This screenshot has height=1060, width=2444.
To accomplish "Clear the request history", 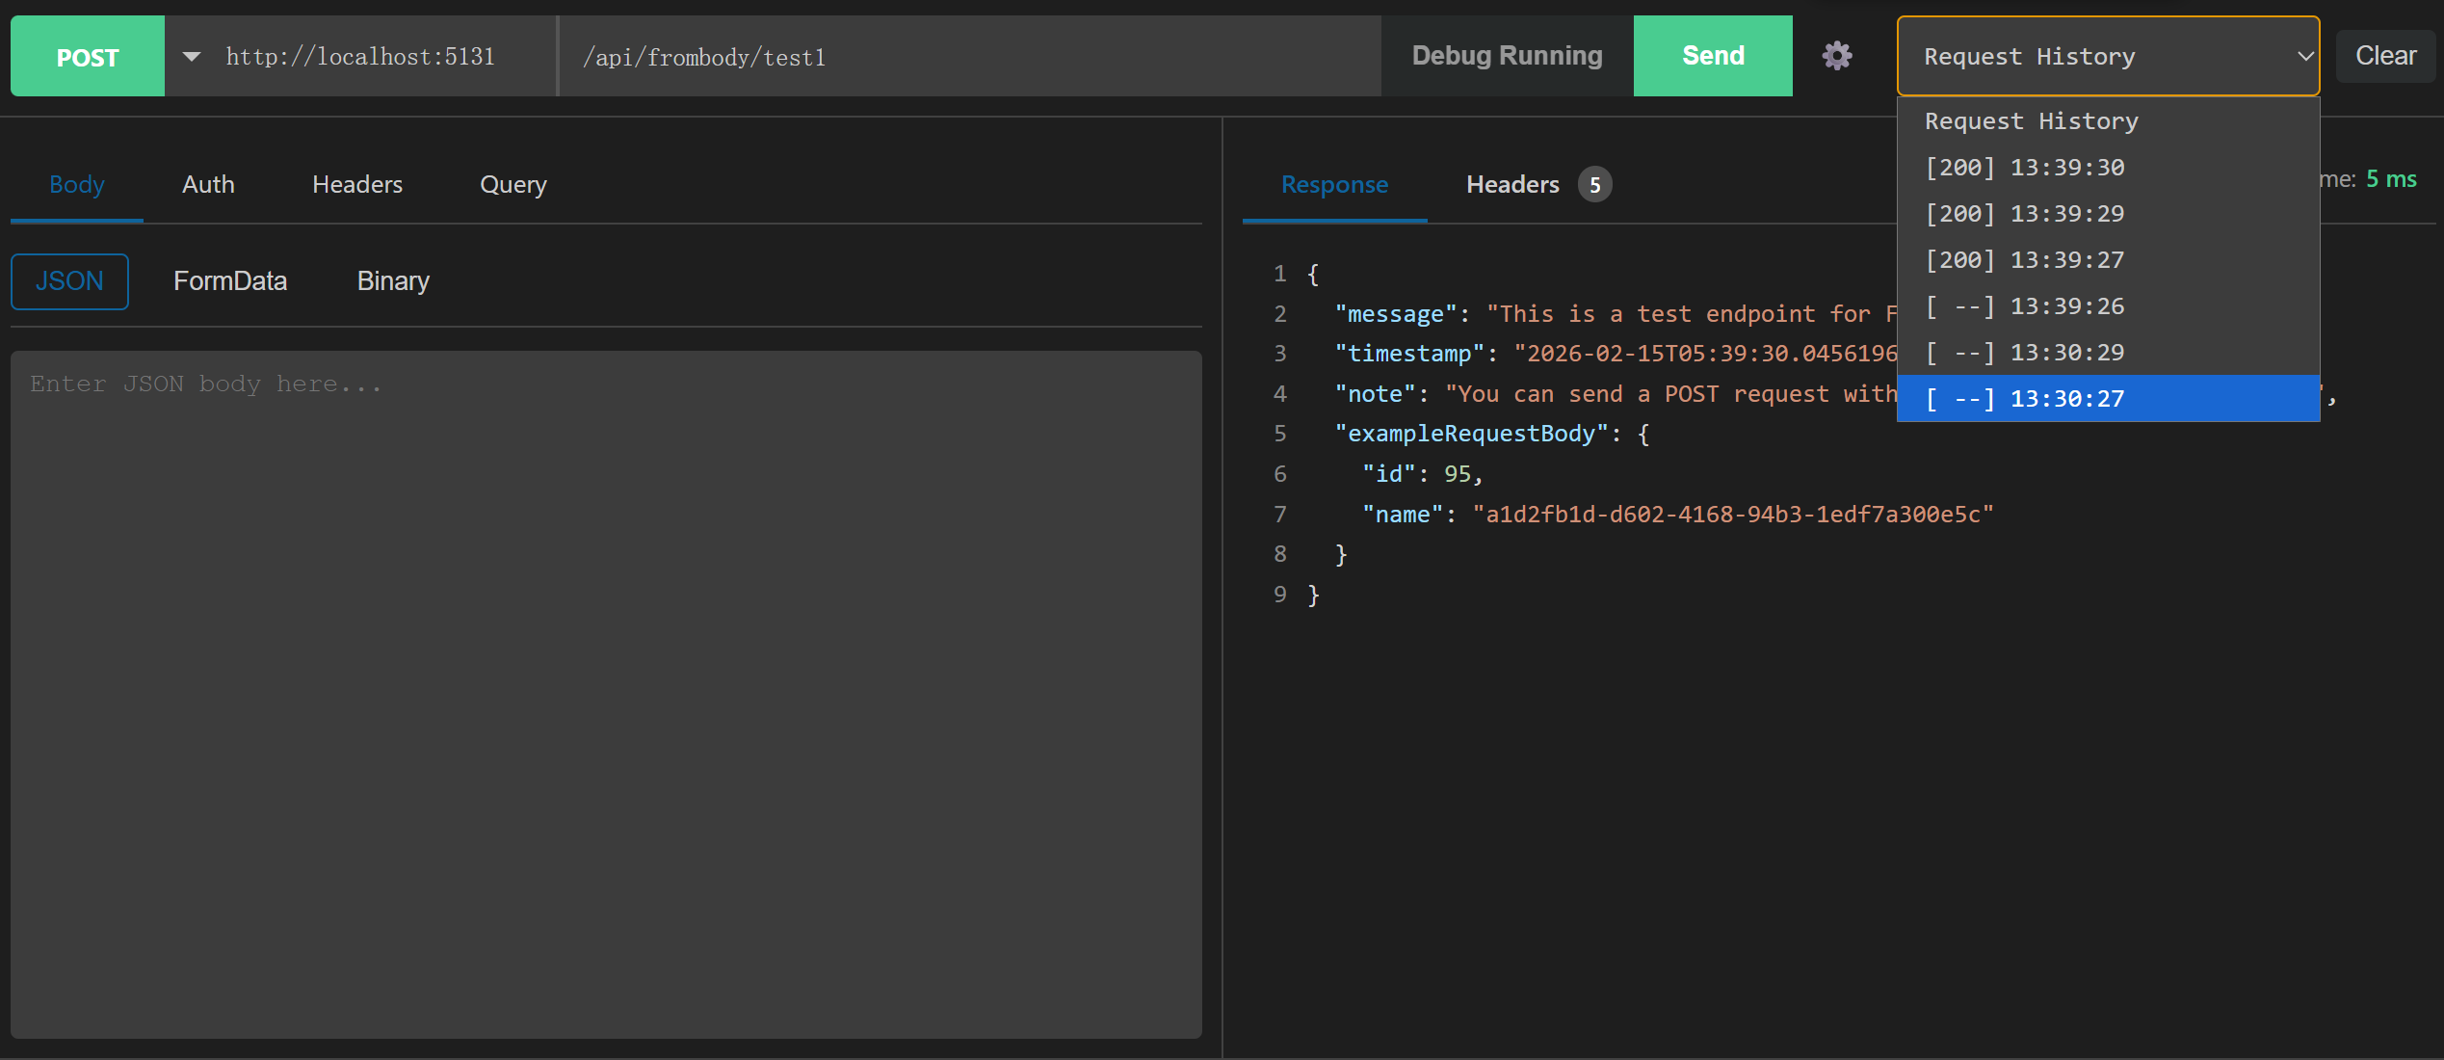I will [2384, 56].
